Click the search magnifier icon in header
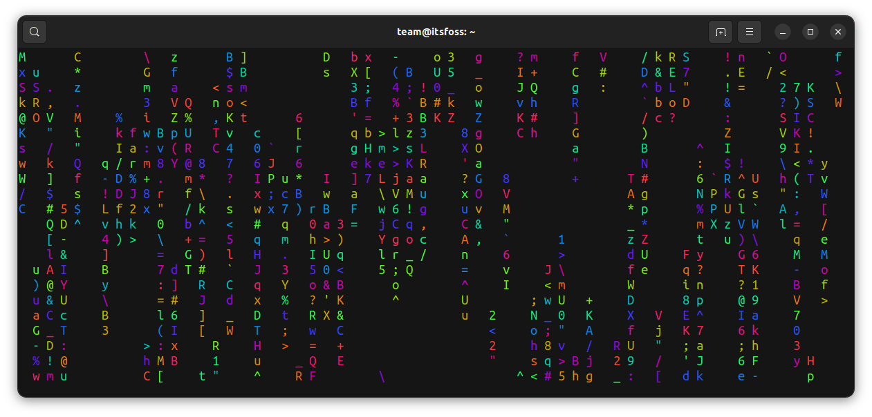 coord(35,32)
